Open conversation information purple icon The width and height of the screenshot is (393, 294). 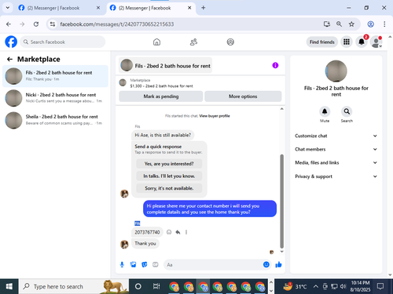point(275,65)
